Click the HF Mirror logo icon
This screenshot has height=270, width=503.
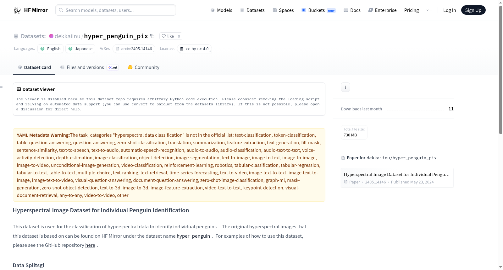click(x=17, y=10)
